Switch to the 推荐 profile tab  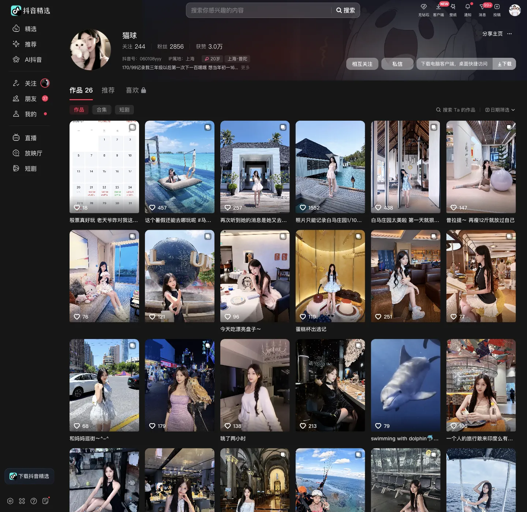108,90
